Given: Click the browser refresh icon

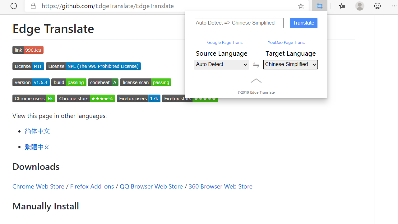Looking at the screenshot, I should tap(14, 6).
